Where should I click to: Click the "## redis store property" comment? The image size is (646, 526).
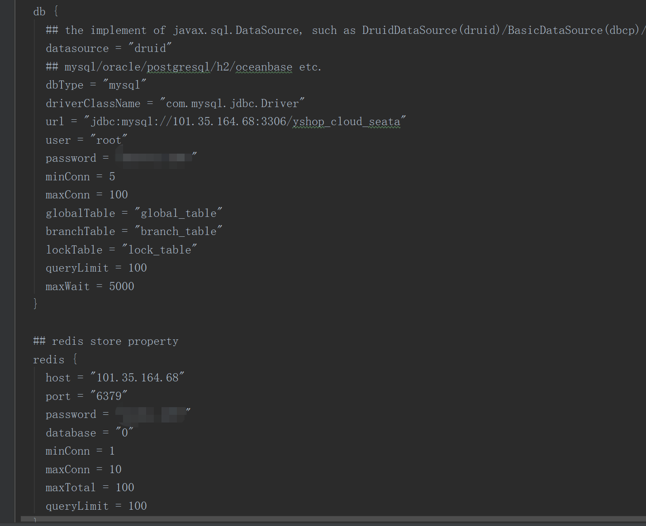[106, 341]
